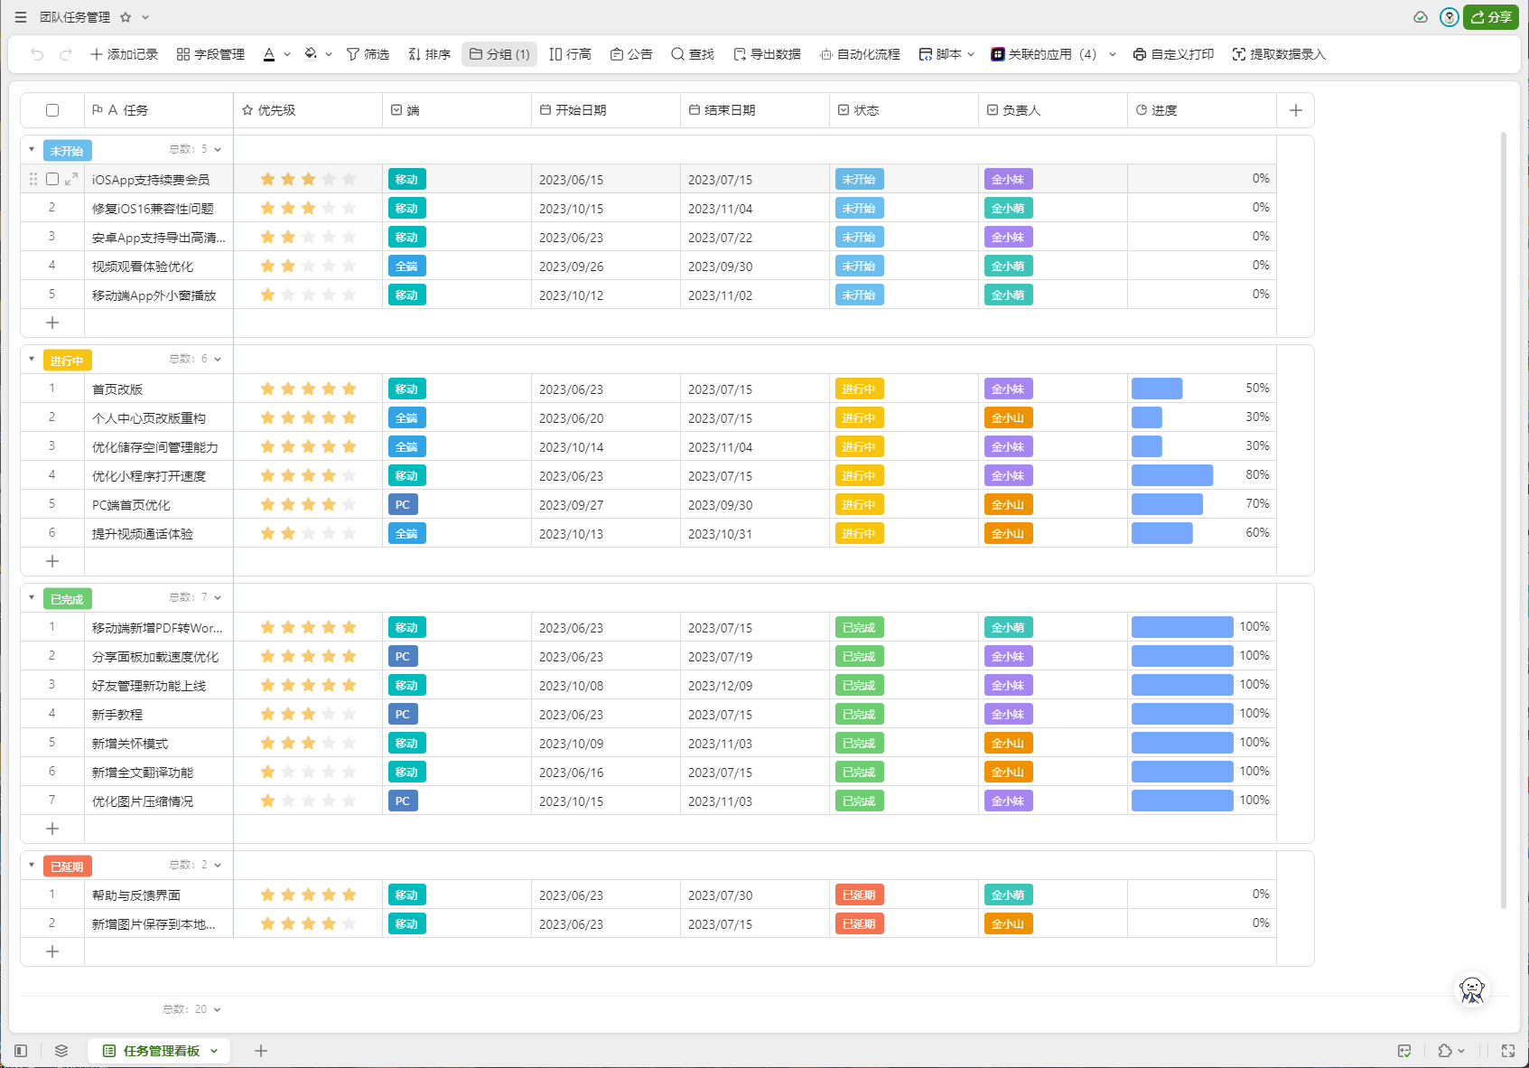Toggle the left sidebar panel icon
Image resolution: width=1529 pixels, height=1068 pixels.
(x=21, y=1051)
